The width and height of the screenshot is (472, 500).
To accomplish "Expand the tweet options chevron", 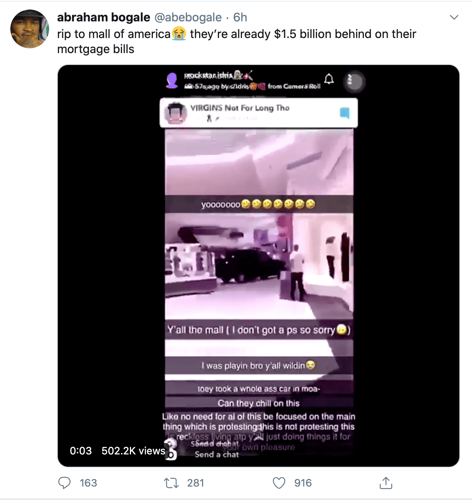I will 454,17.
